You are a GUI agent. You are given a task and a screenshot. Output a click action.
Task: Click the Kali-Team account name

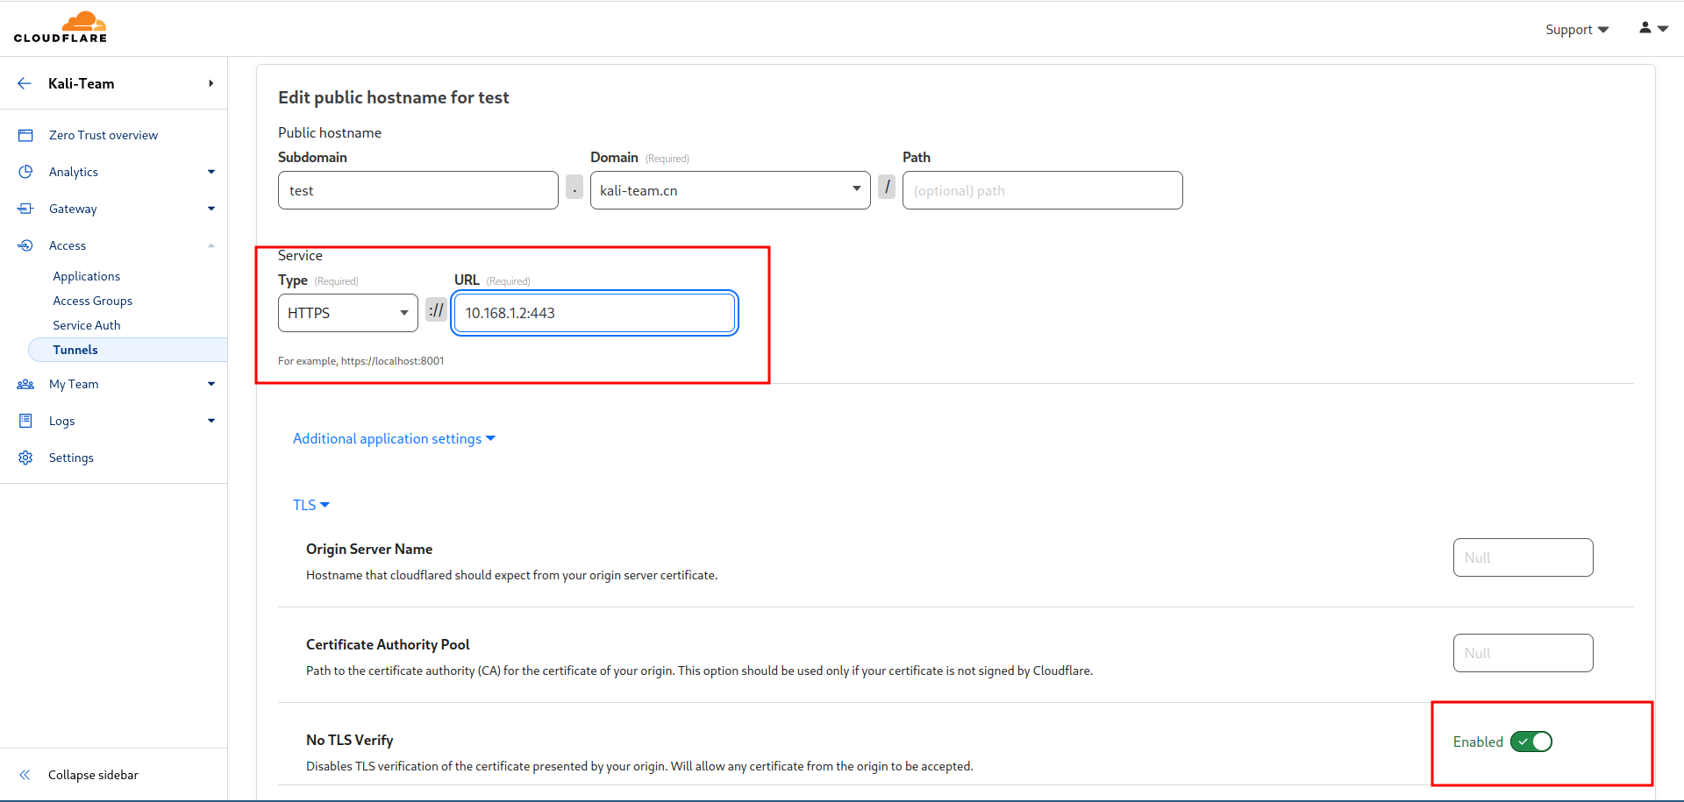point(82,83)
